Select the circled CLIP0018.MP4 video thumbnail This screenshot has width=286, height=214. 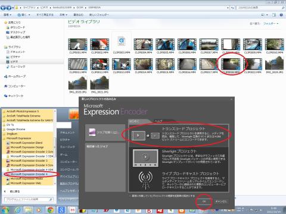(231, 64)
